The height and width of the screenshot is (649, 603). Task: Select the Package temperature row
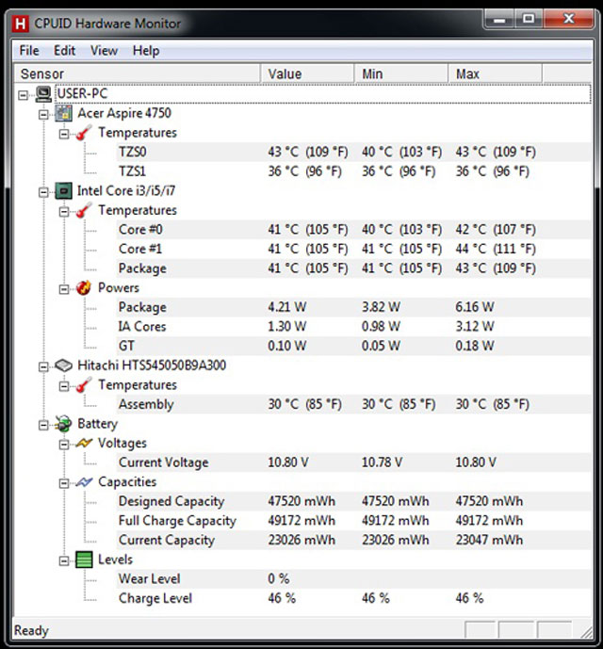pyautogui.click(x=353, y=268)
